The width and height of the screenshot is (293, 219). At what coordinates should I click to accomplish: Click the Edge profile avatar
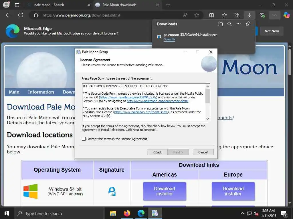click(6, 5)
